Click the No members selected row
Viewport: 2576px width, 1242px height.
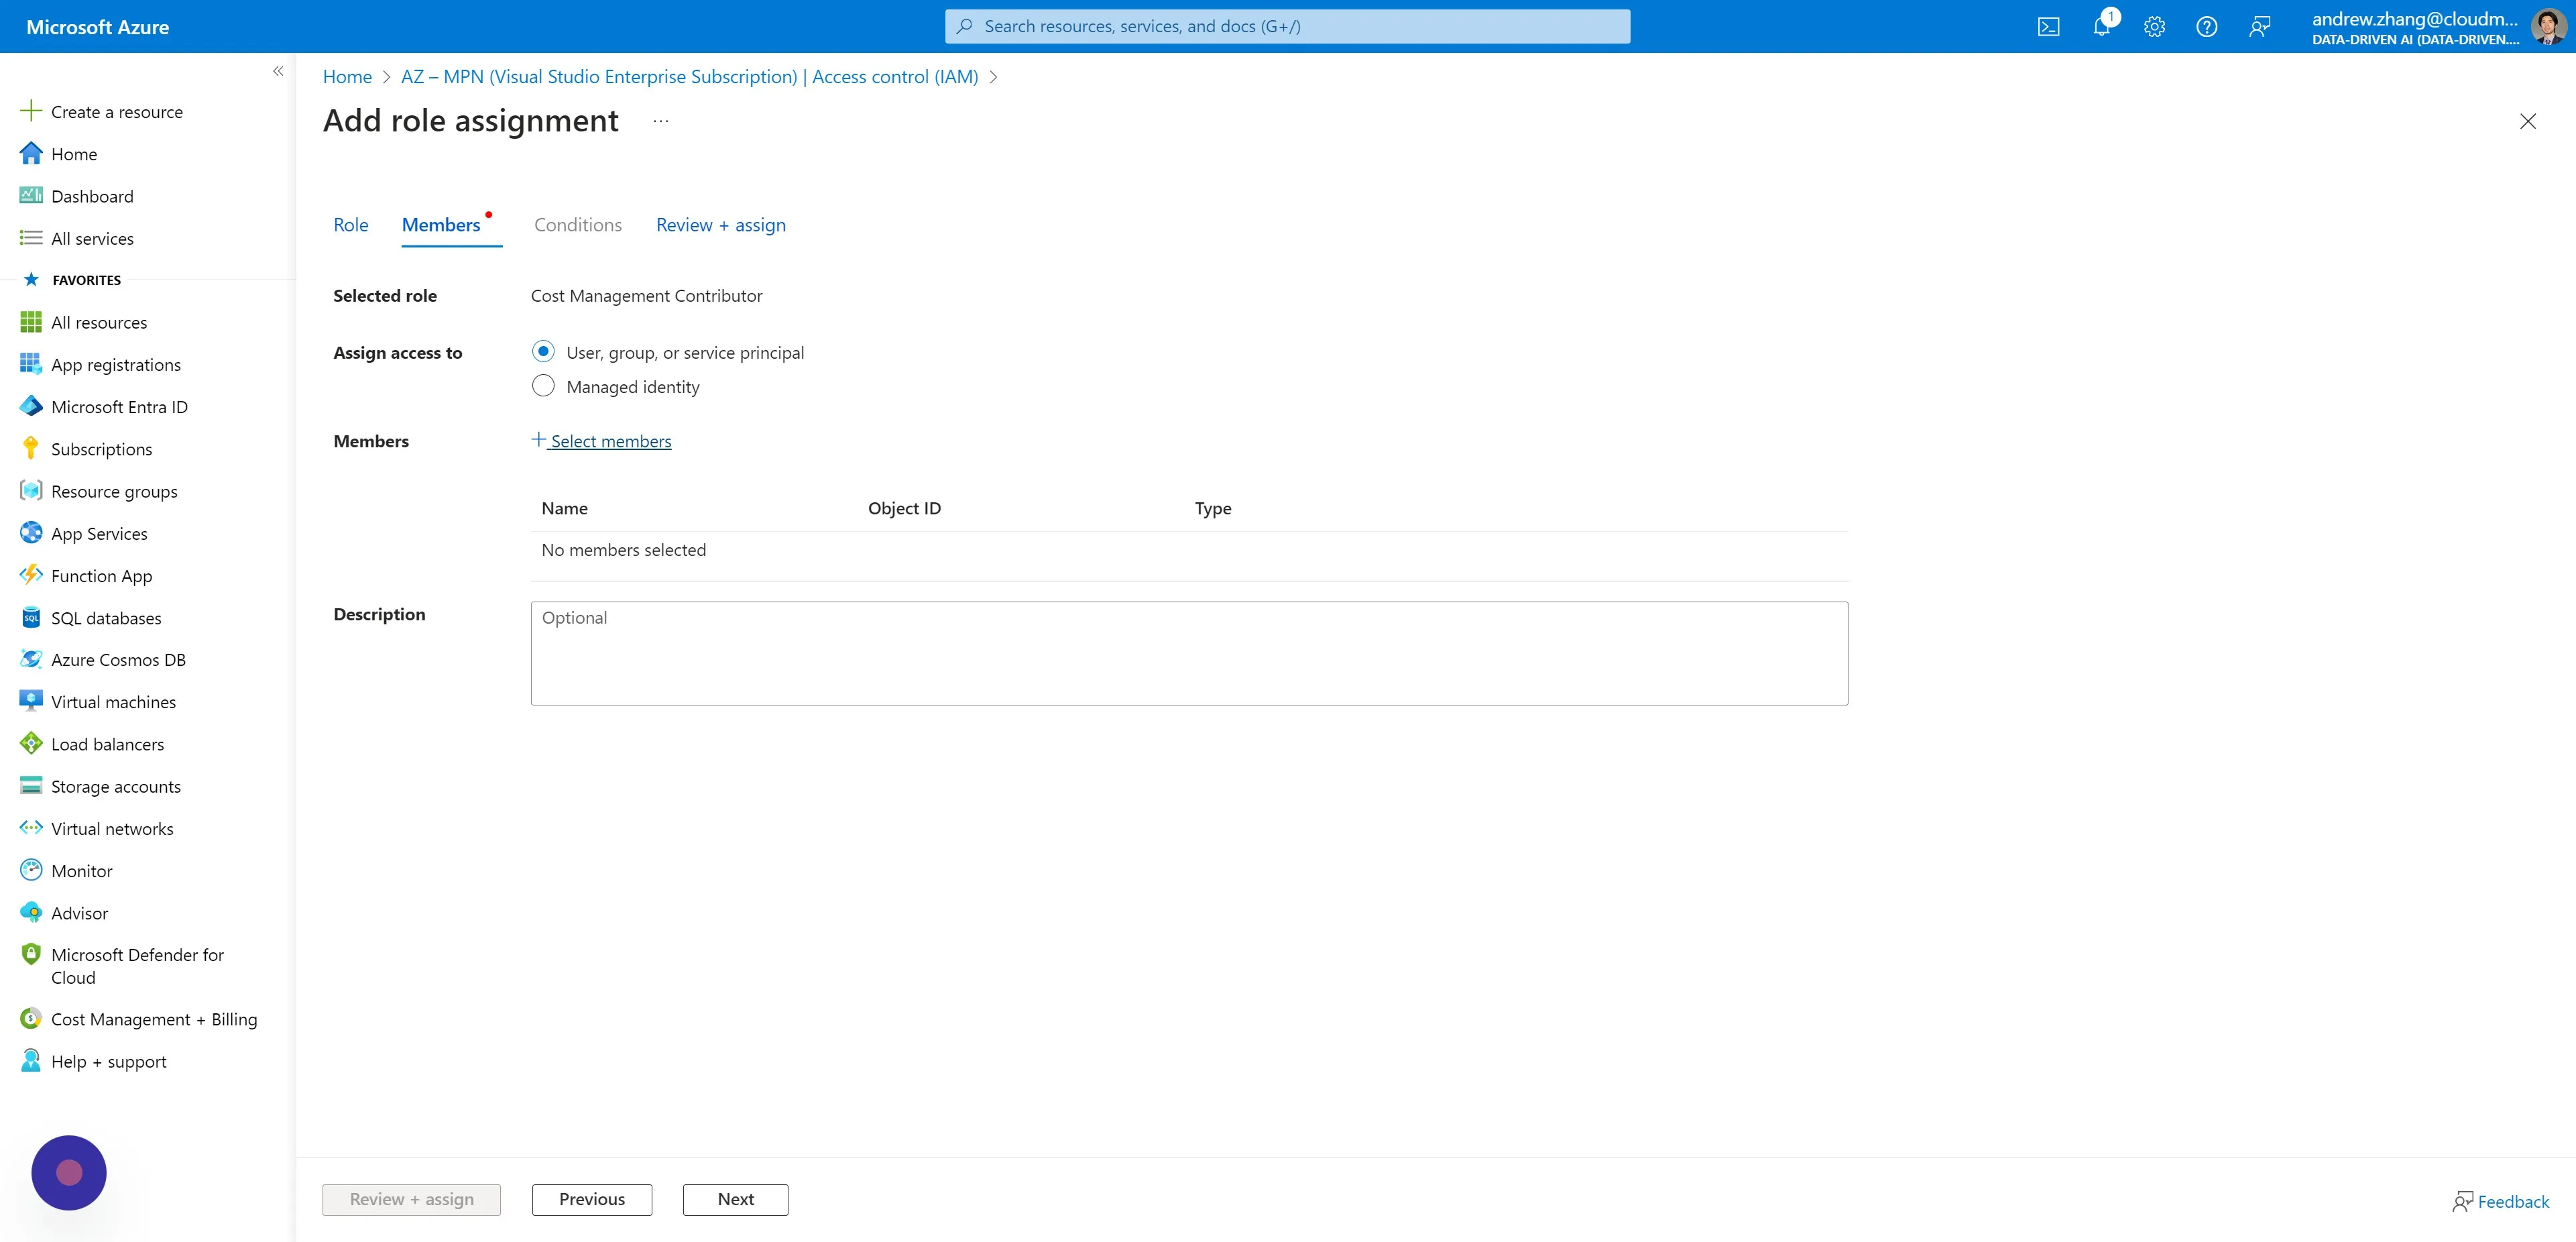pyautogui.click(x=1189, y=550)
